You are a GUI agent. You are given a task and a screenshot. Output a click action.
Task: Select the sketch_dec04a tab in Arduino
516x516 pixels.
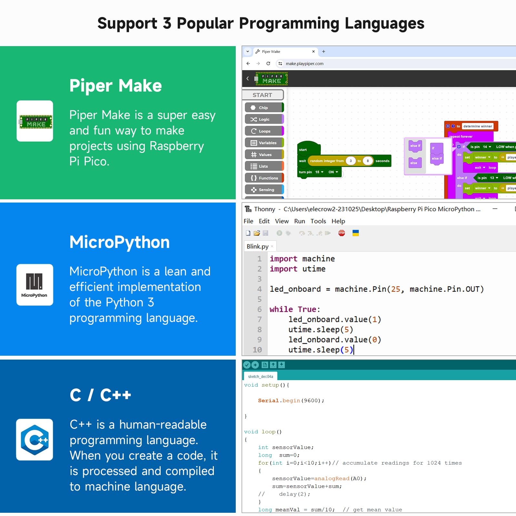(261, 376)
